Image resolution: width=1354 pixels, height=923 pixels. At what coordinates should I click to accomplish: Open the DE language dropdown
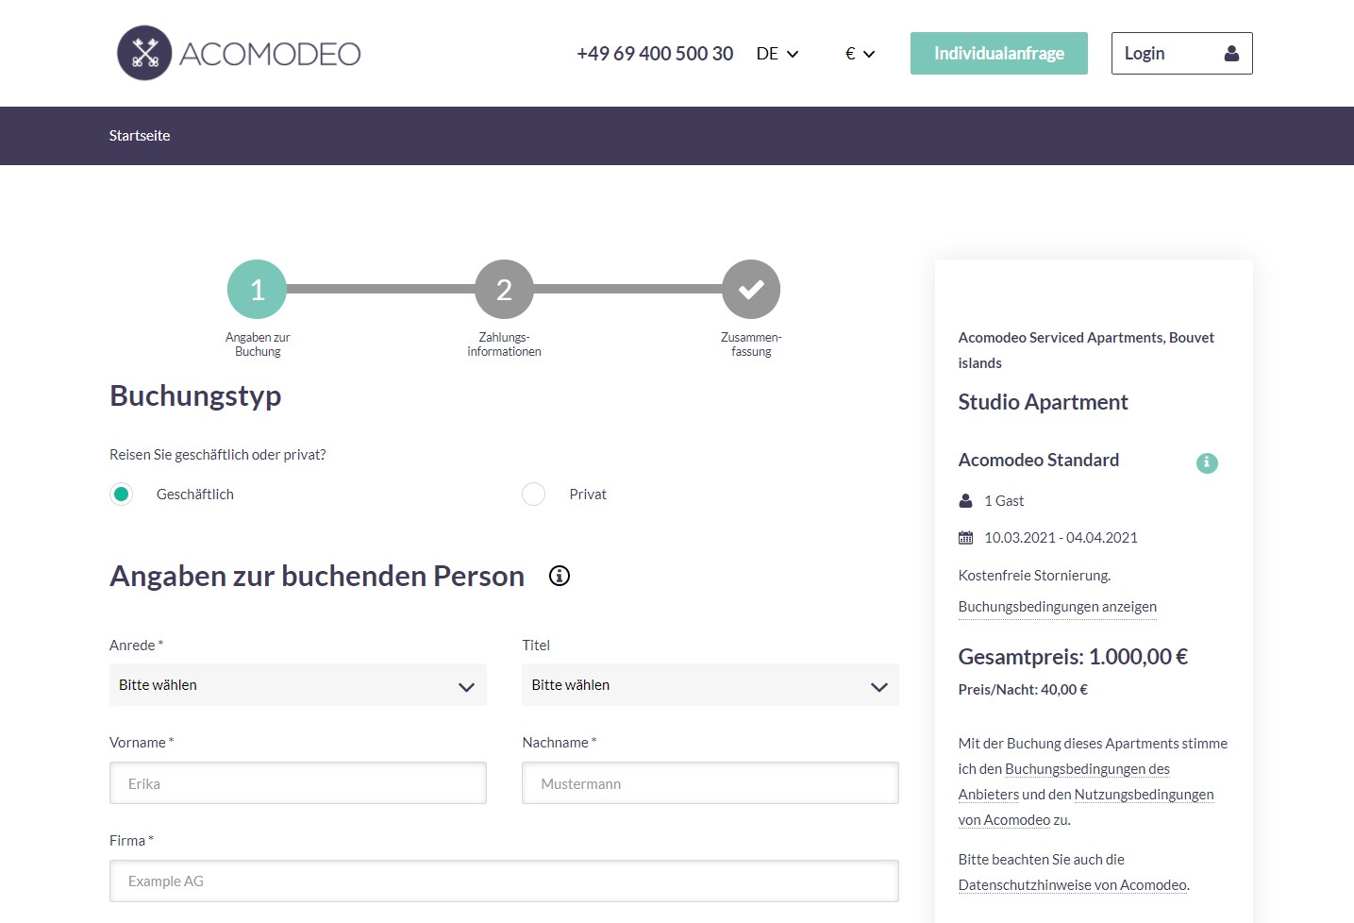[777, 54]
